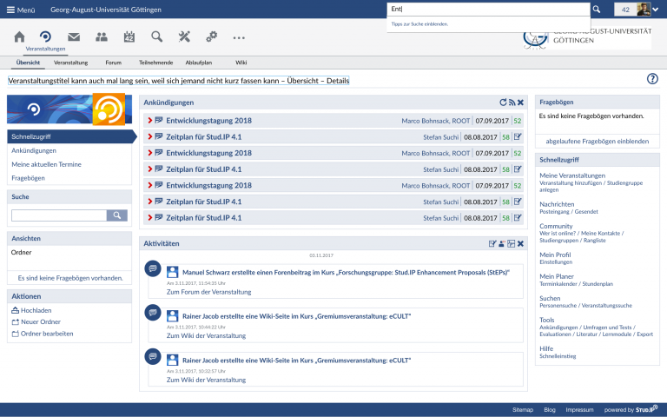Image resolution: width=667 pixels, height=417 pixels.
Task: Open the Menü hamburger menu
Action: (21, 9)
